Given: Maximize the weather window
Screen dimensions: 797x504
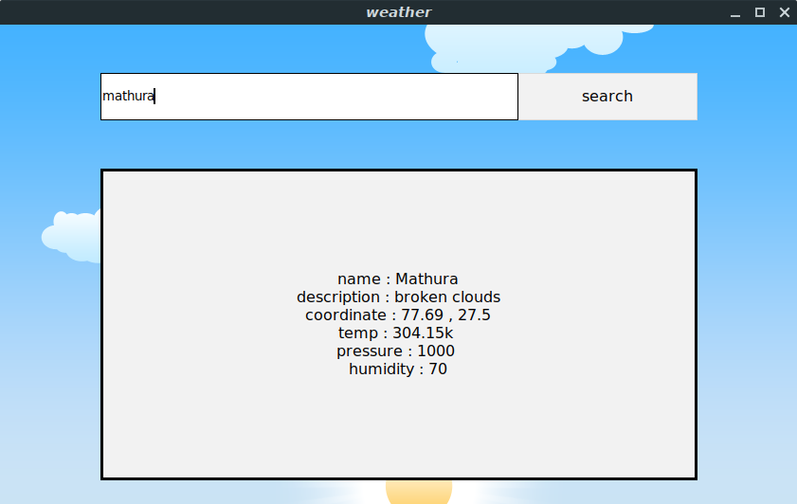Looking at the screenshot, I should coord(760,12).
